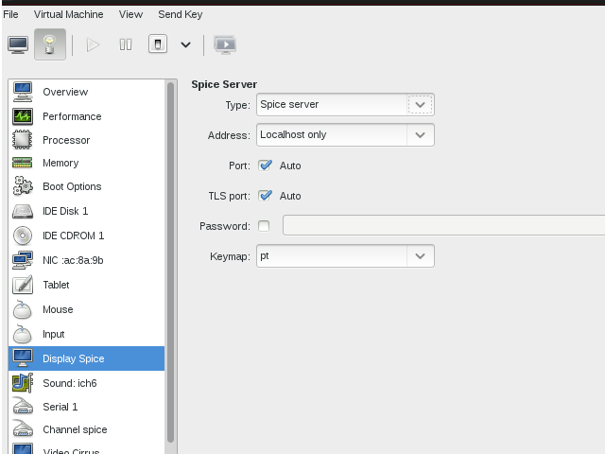
Task: Open the View menu
Action: coord(130,14)
